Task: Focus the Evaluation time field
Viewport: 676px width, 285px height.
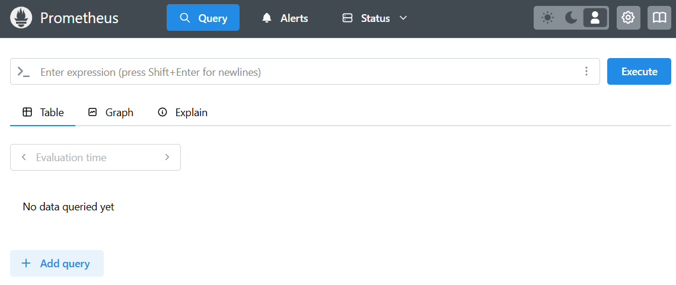Action: click(x=95, y=158)
